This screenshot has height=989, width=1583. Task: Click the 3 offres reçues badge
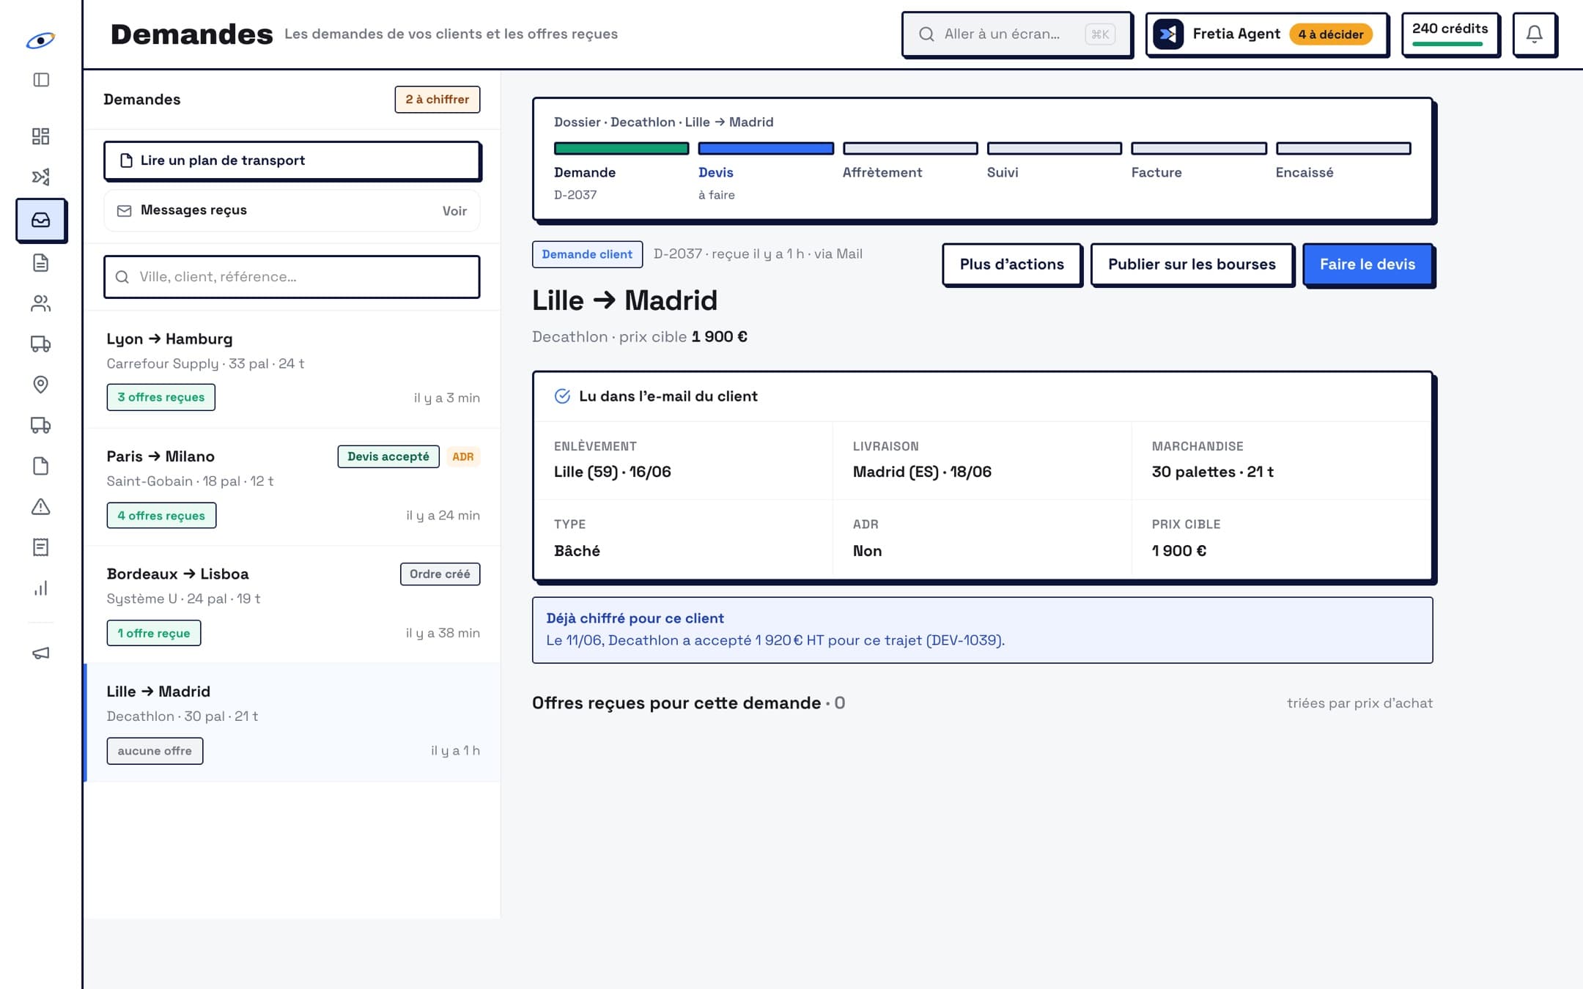(160, 397)
